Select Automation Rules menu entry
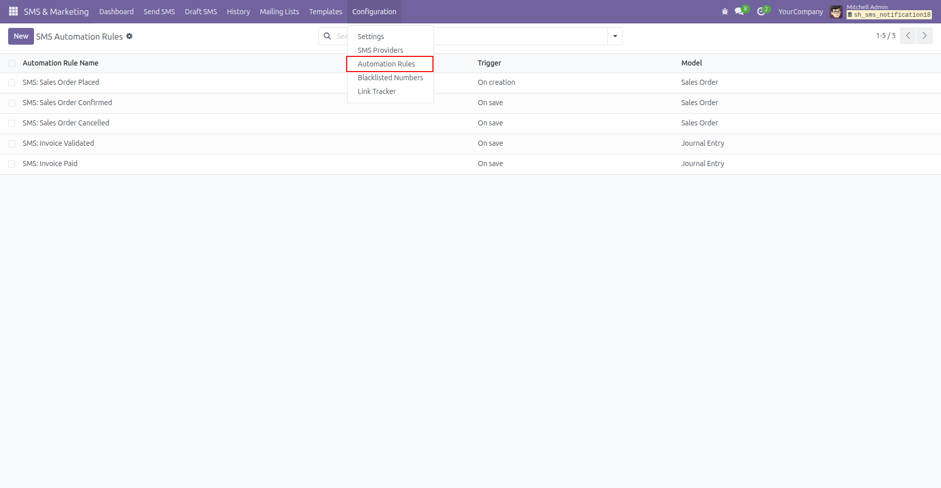 390,64
